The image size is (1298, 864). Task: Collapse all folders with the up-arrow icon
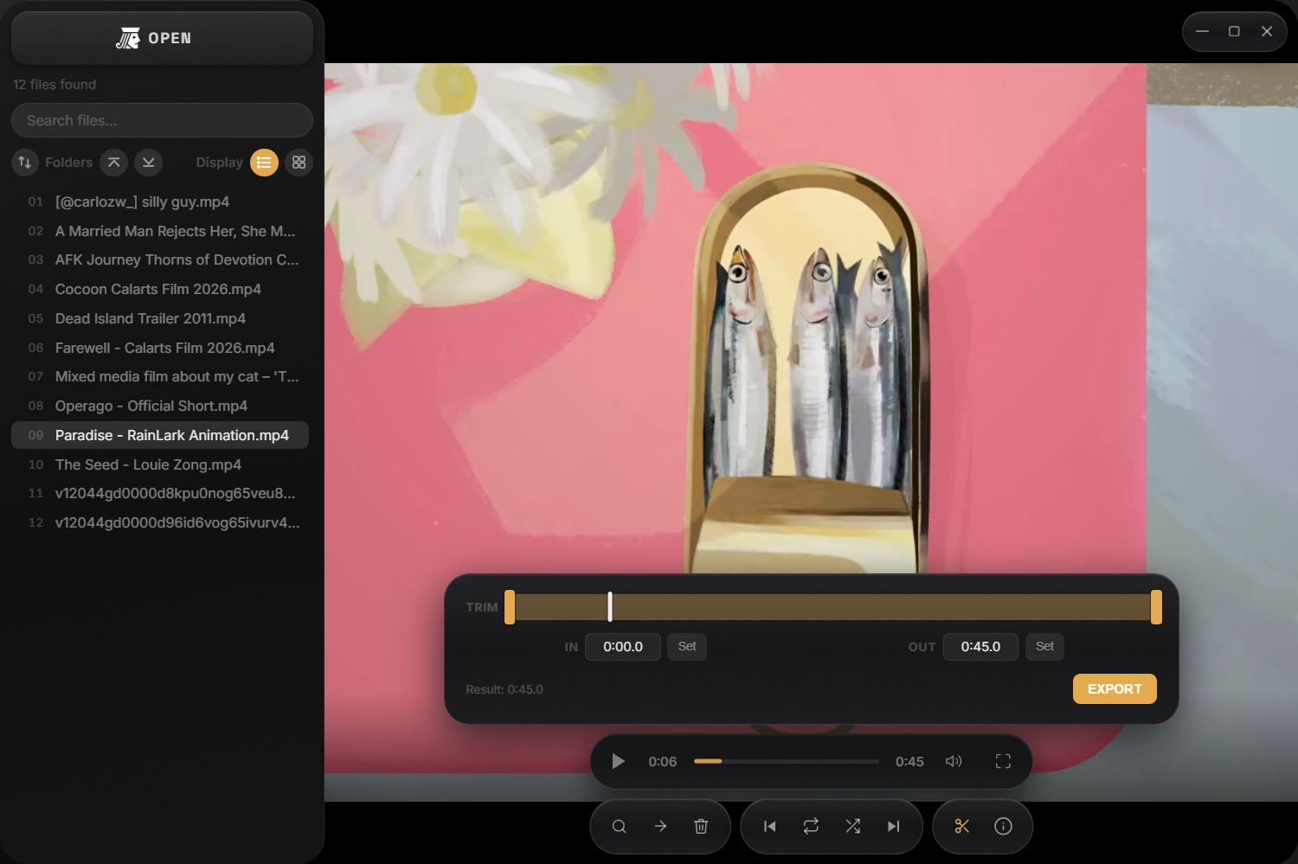coord(113,163)
